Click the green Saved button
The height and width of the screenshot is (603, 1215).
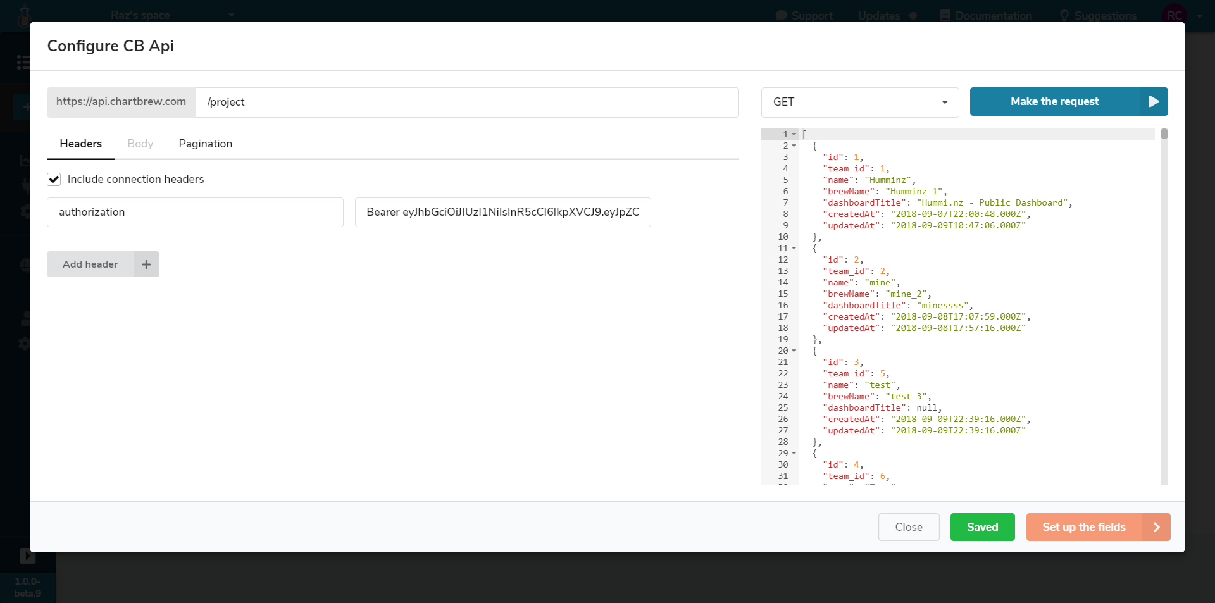point(982,527)
